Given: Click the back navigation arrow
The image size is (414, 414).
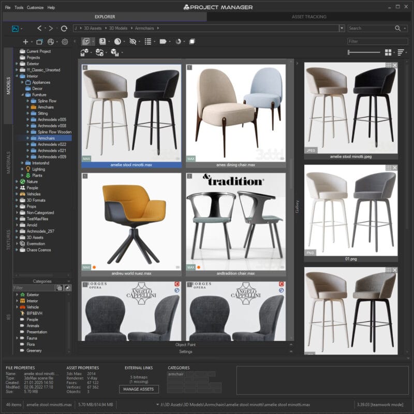Looking at the screenshot, I should (40, 28).
